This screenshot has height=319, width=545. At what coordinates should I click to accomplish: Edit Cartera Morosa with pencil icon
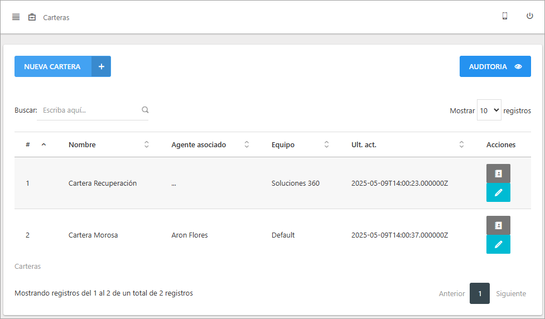(498, 244)
